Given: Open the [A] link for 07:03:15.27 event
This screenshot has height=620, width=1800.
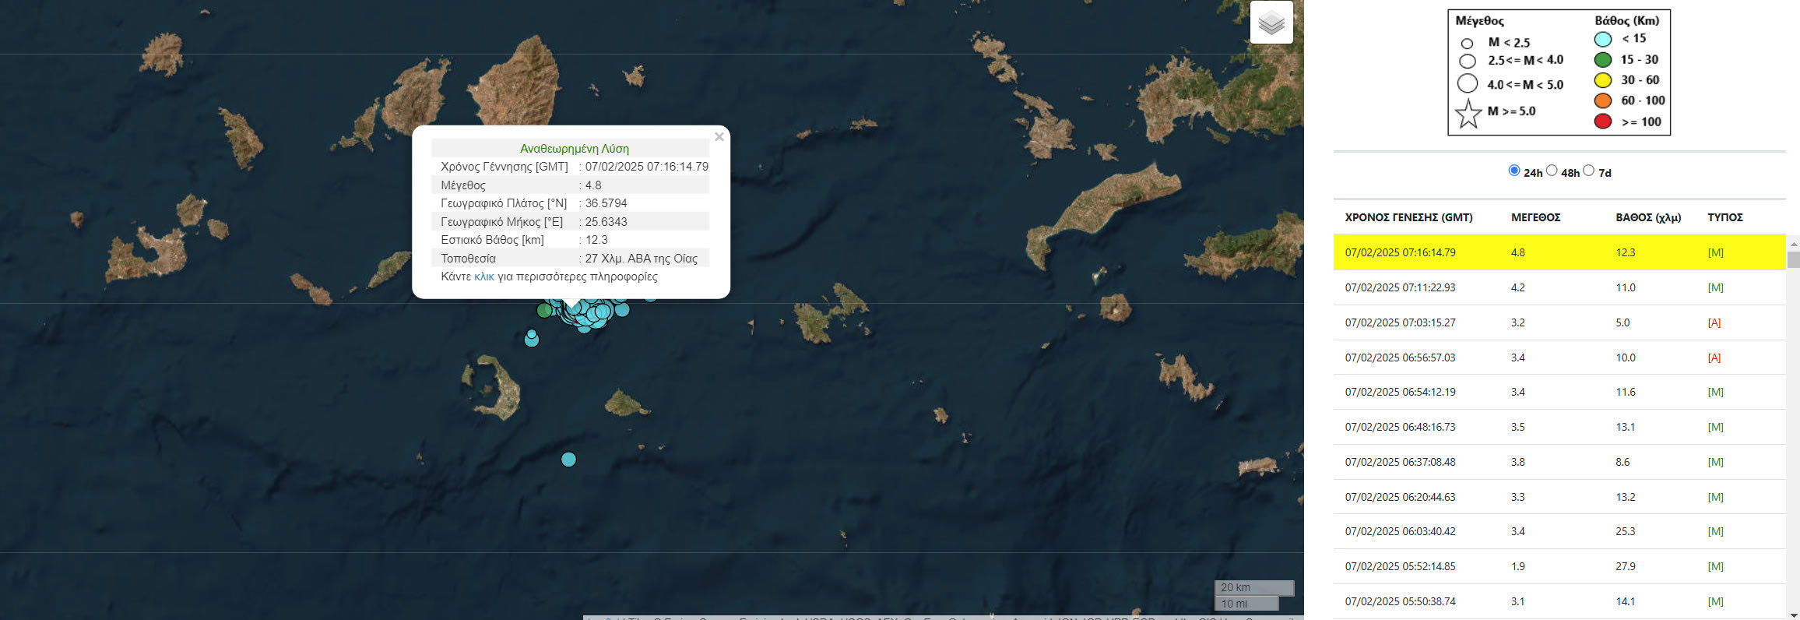Looking at the screenshot, I should click(x=1714, y=322).
